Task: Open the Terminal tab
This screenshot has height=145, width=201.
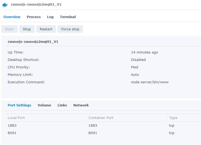Action: click(68, 17)
